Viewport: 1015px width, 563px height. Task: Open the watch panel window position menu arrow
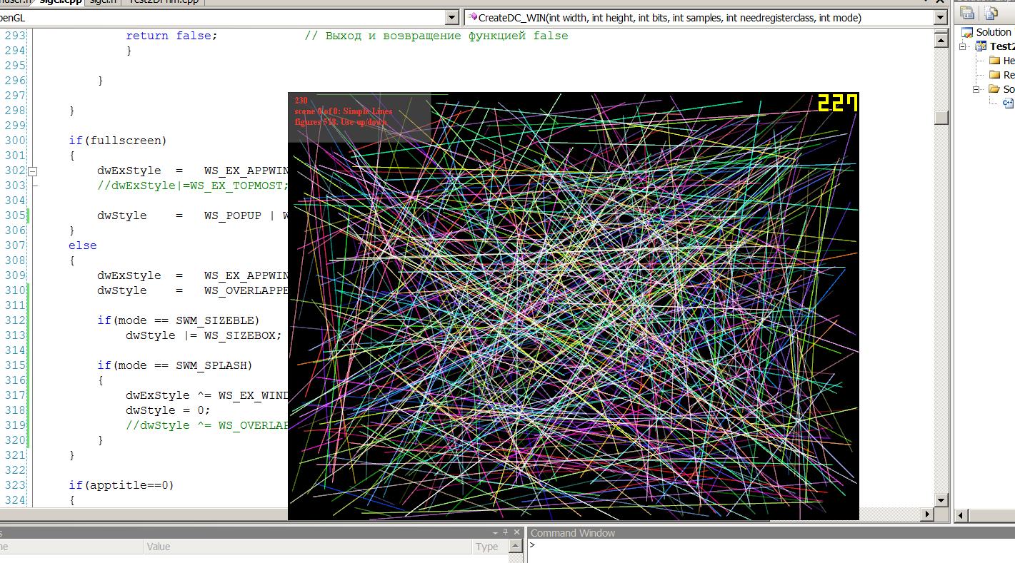[495, 533]
